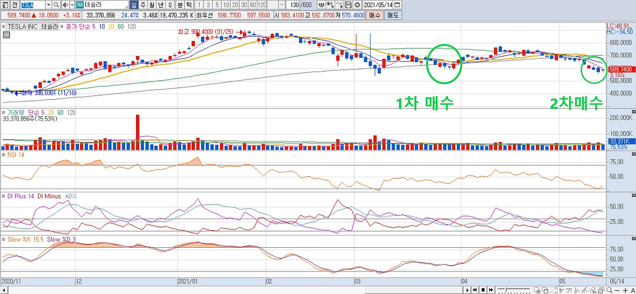Click the 60 moving average legend value

(x=121, y=26)
